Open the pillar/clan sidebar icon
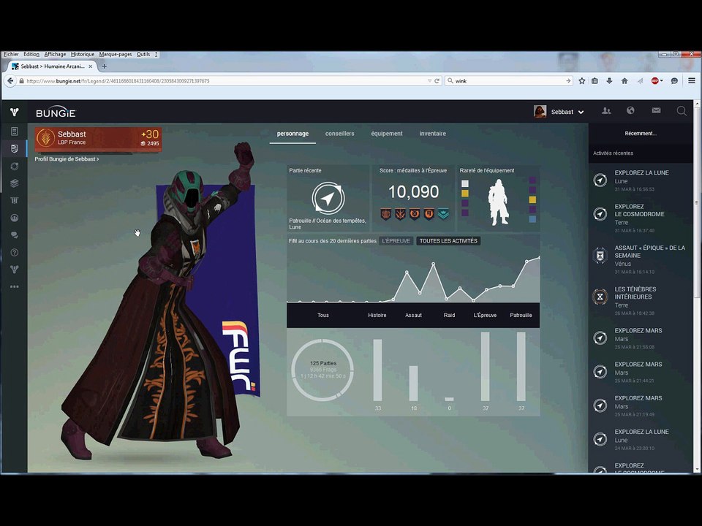Image resolution: width=702 pixels, height=526 pixels. point(15,200)
